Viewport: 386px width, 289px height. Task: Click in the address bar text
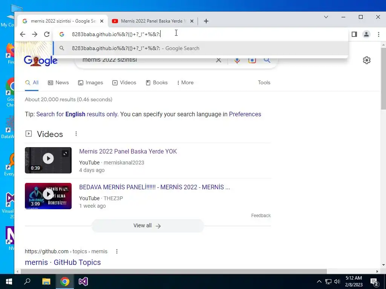coord(116,34)
